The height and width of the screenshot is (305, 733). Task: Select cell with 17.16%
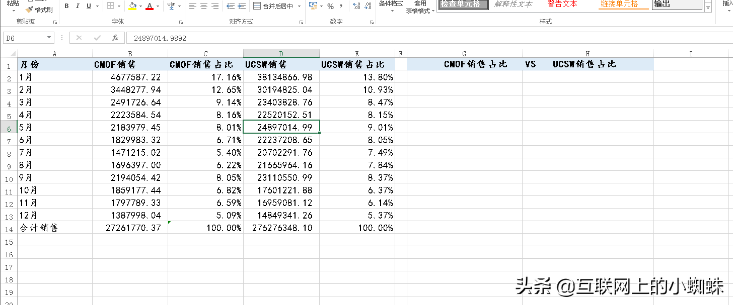(x=205, y=77)
